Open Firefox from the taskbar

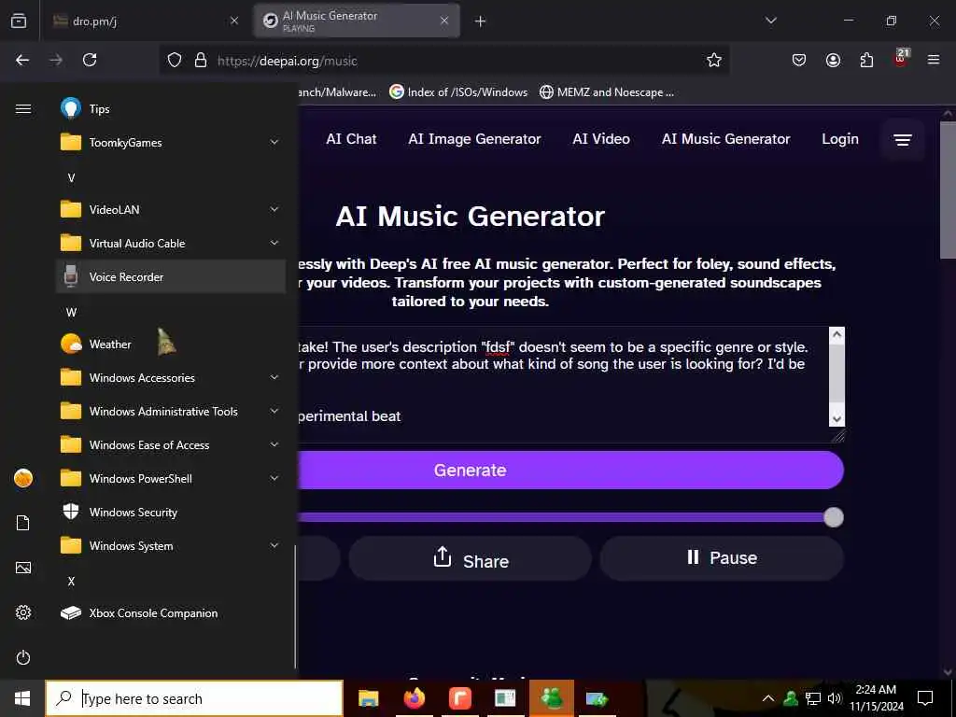(414, 698)
